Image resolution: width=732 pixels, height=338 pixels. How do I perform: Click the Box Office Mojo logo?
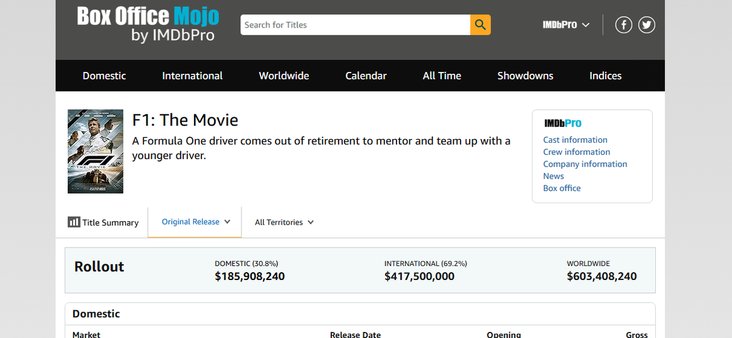(x=148, y=24)
